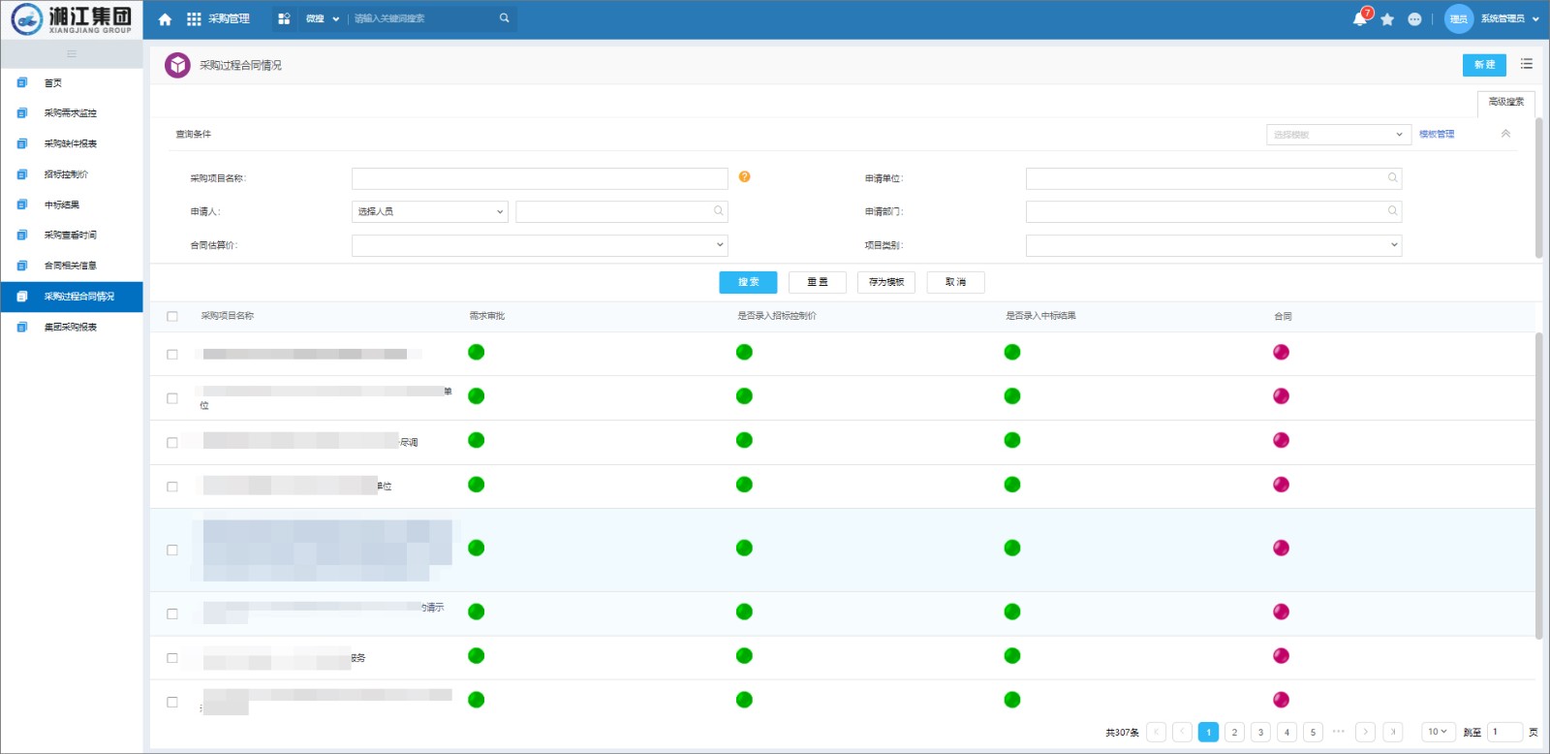
Task: Collapse sidebar with hamburger icon
Action: (72, 54)
